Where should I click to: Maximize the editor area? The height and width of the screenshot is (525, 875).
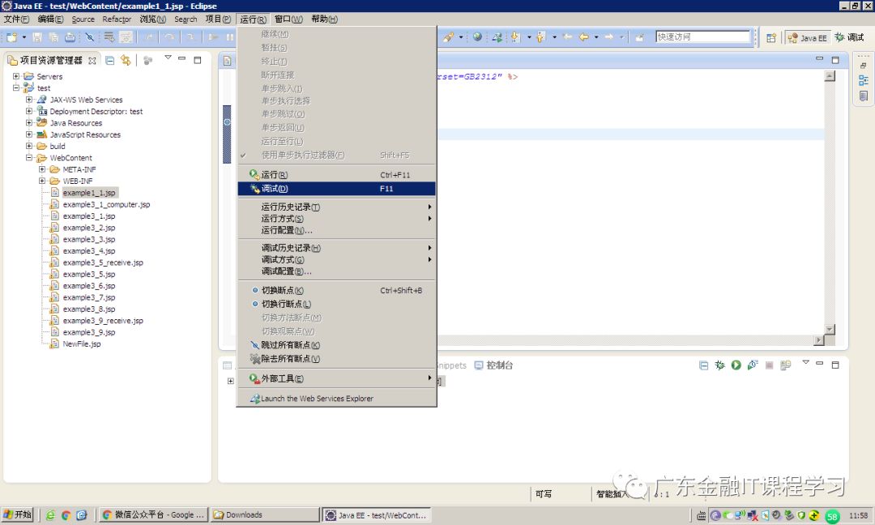click(x=835, y=60)
